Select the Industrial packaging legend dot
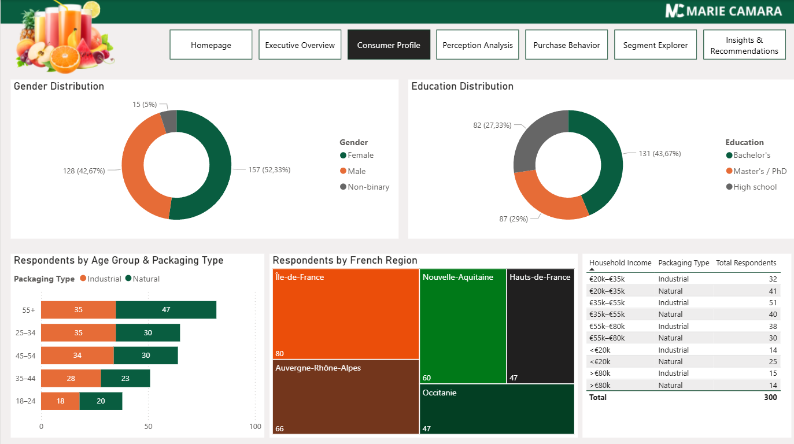 (x=83, y=279)
